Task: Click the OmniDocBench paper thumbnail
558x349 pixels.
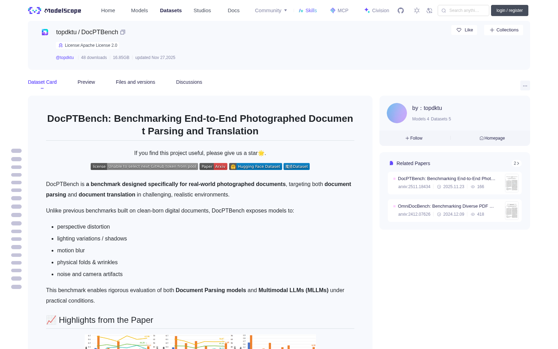Action: [512, 210]
